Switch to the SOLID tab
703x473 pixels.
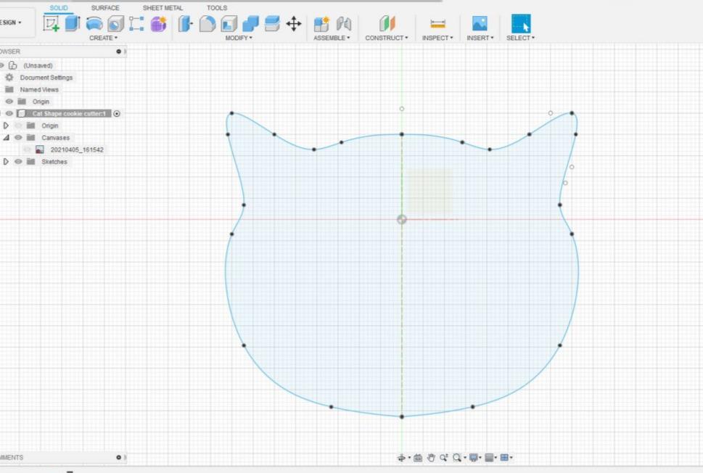pos(59,8)
